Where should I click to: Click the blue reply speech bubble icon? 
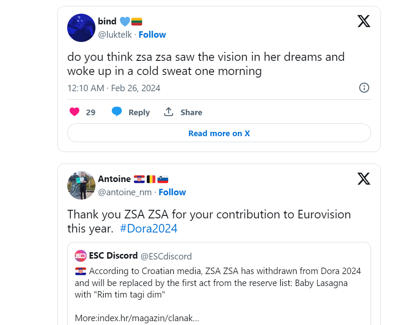117,112
